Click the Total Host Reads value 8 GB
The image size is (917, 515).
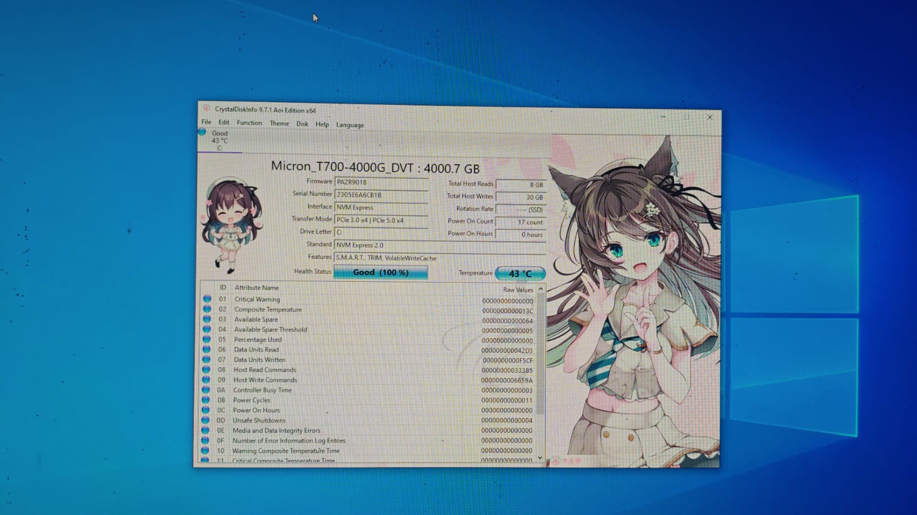pyautogui.click(x=521, y=184)
